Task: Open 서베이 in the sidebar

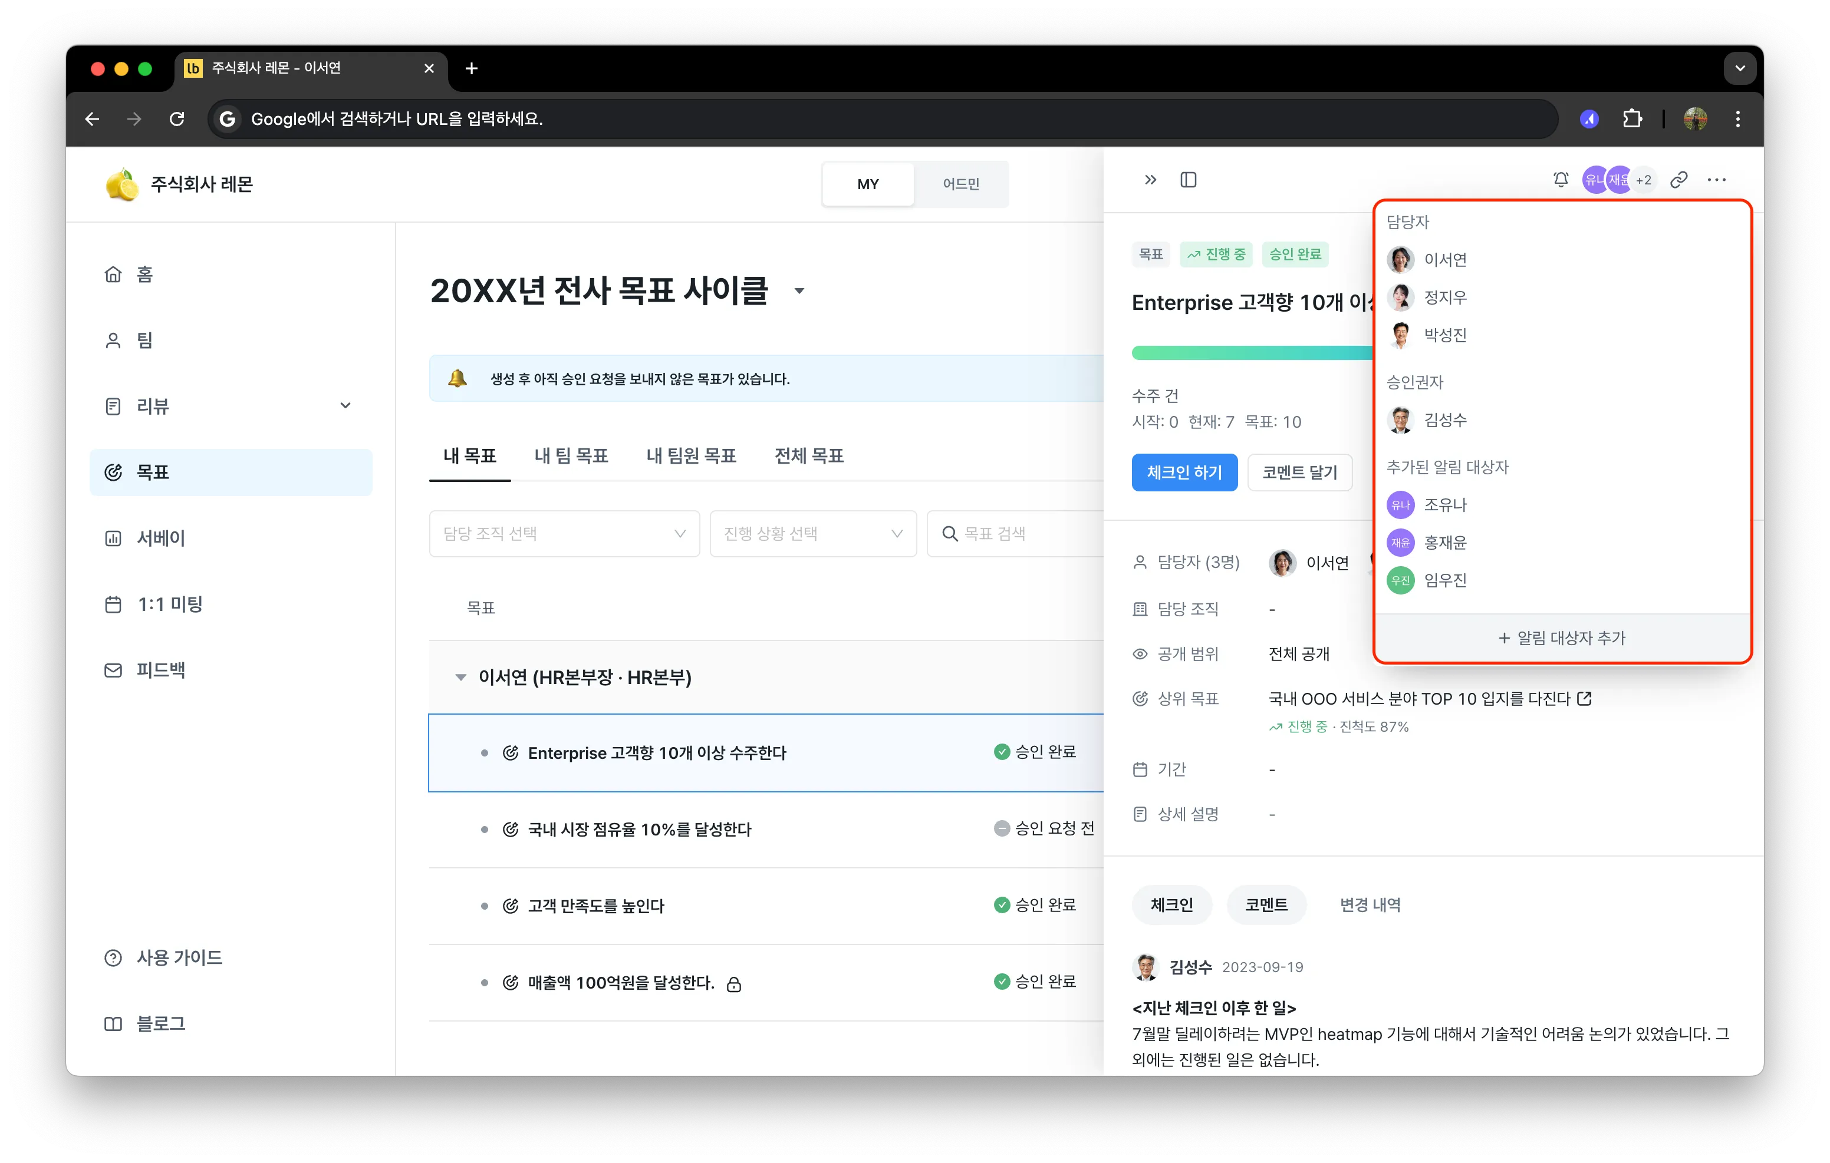Action: coord(231,538)
